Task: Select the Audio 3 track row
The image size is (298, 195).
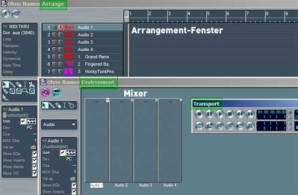Action: (x=82, y=42)
